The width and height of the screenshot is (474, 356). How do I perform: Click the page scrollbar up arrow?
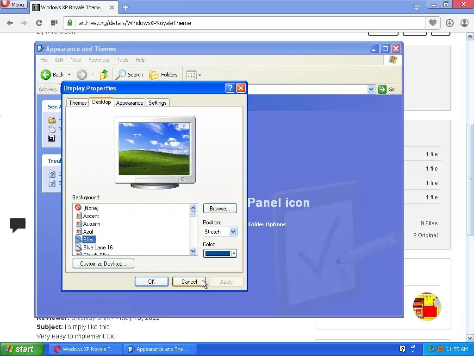[x=470, y=37]
